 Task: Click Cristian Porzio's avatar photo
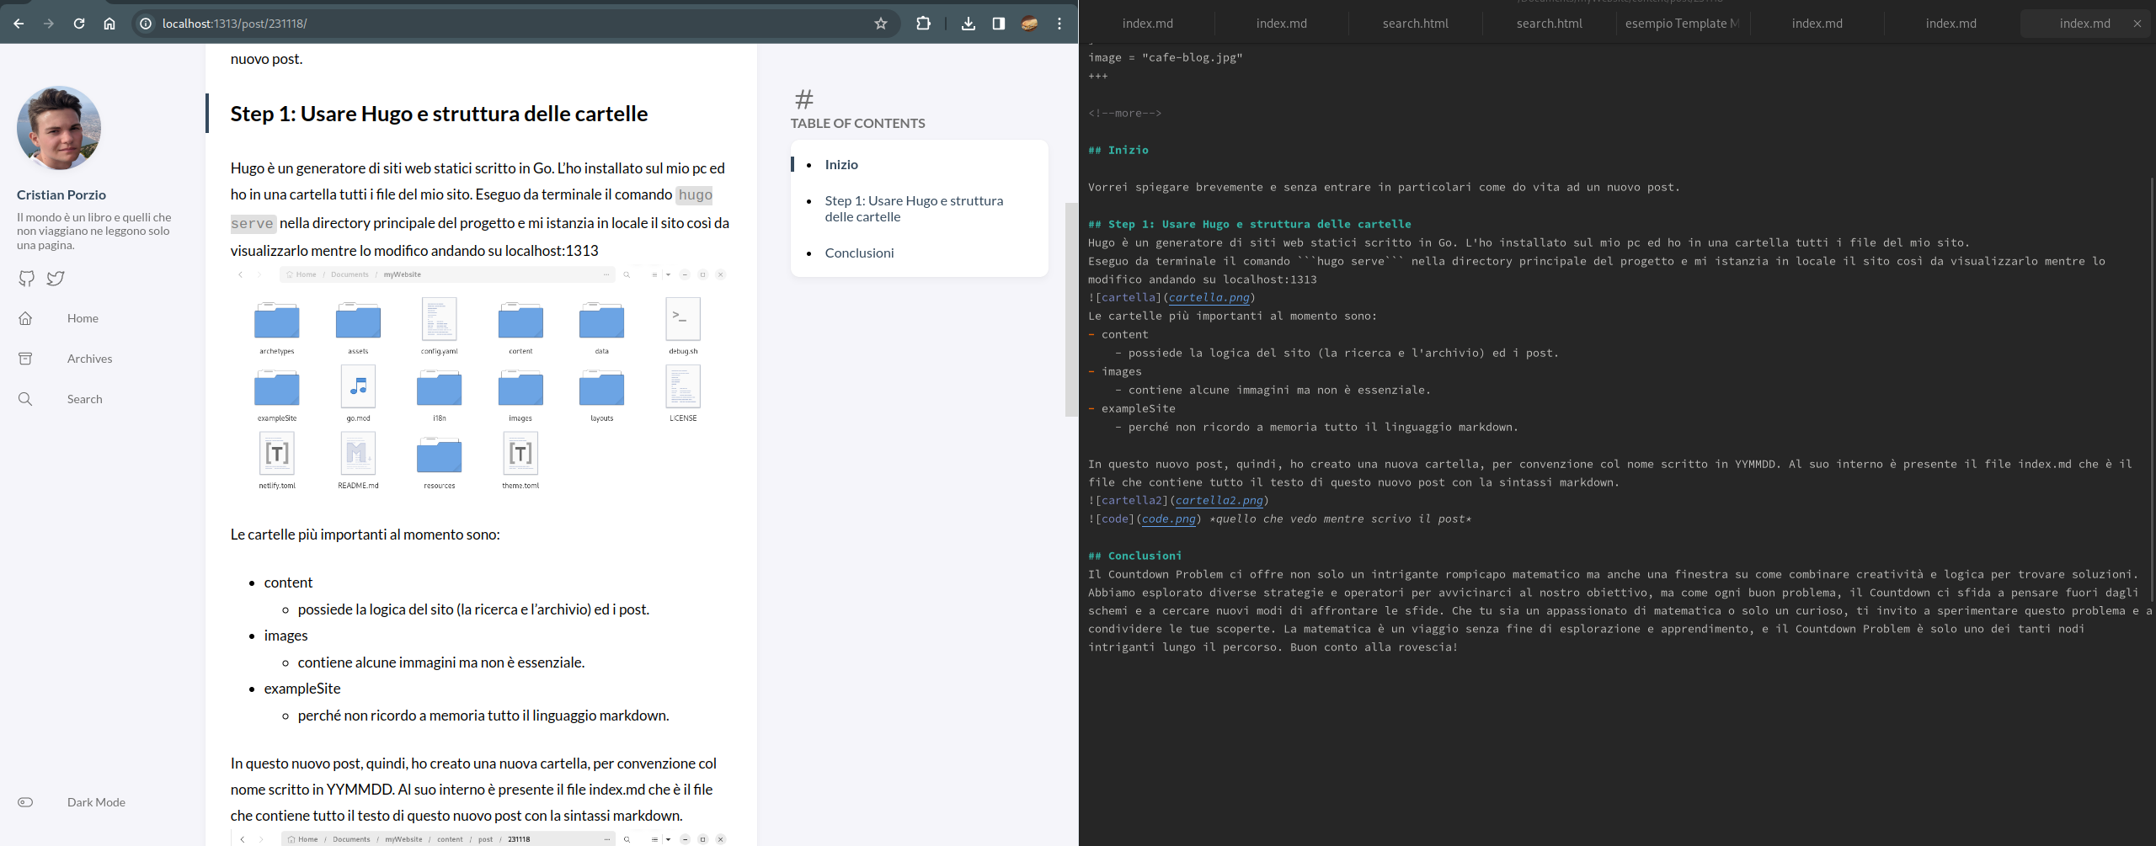click(x=59, y=128)
